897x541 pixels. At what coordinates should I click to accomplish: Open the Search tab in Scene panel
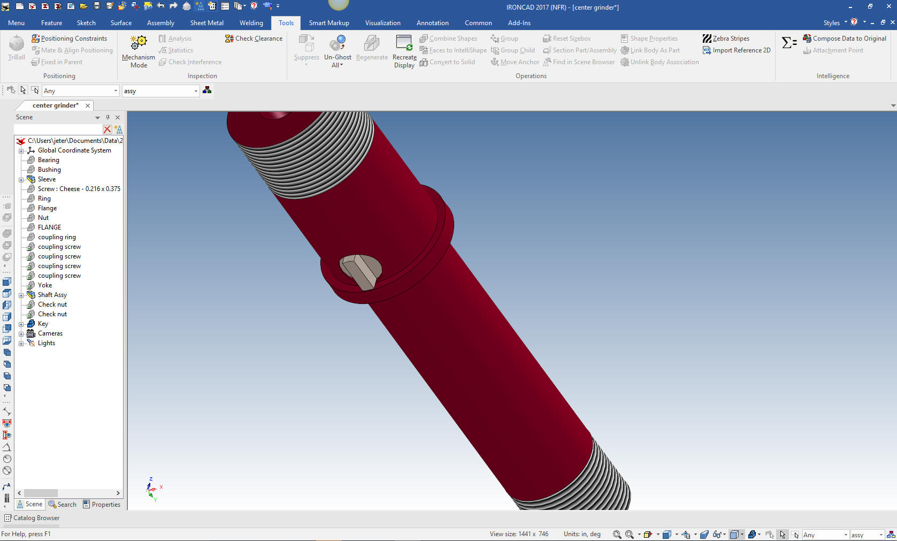[x=63, y=504]
